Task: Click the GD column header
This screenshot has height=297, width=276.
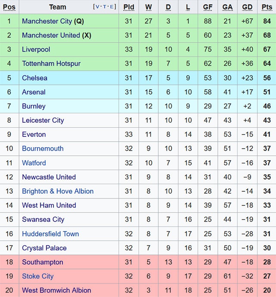Action: [247, 7]
